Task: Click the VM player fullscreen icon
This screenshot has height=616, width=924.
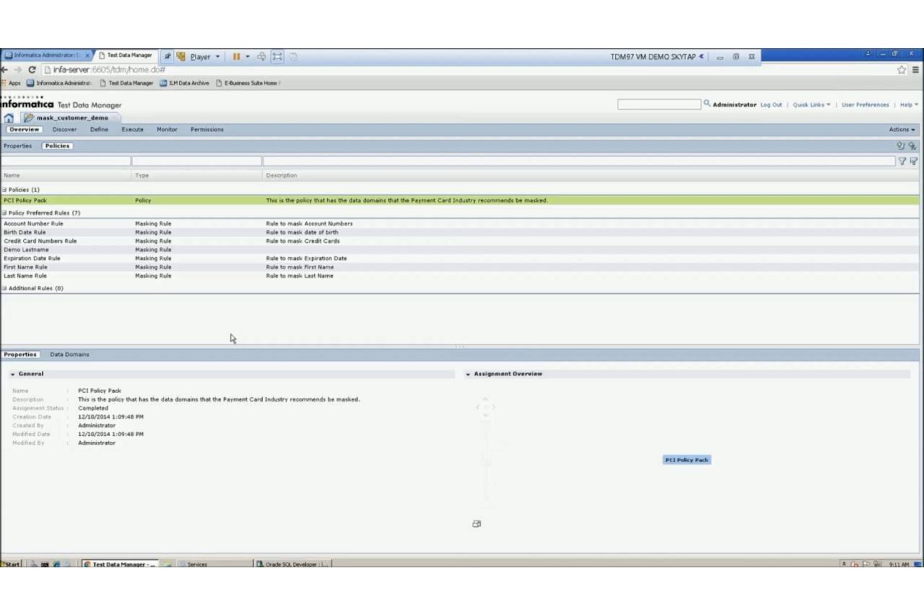Action: coord(277,57)
